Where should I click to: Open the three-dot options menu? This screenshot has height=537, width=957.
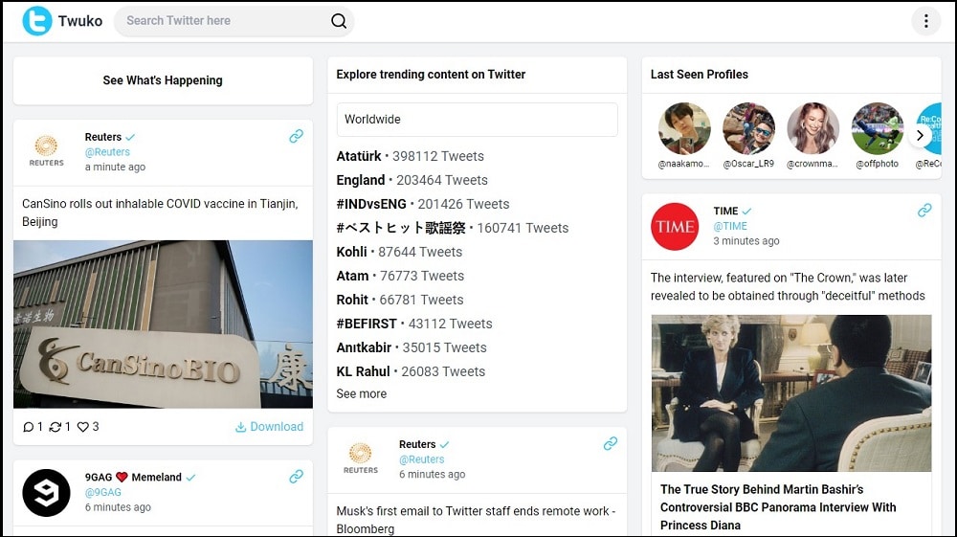pyautogui.click(x=925, y=21)
